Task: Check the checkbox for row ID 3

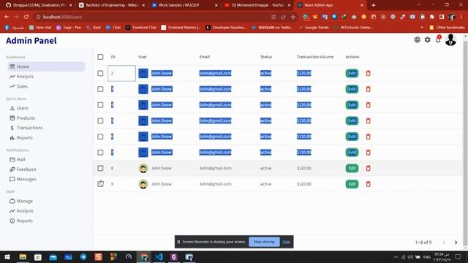Action: coord(100,89)
